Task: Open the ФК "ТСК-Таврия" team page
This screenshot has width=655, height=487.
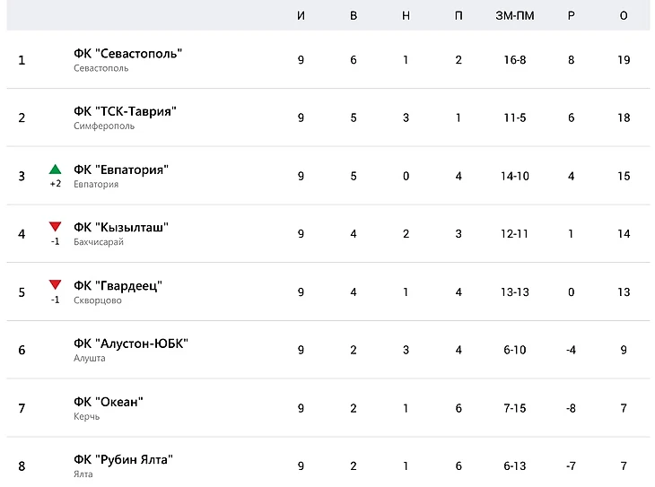Action: [x=126, y=111]
